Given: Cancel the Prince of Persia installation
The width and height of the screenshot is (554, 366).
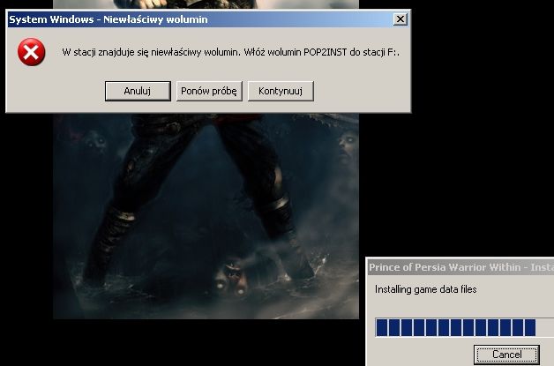Looking at the screenshot, I should [x=506, y=355].
